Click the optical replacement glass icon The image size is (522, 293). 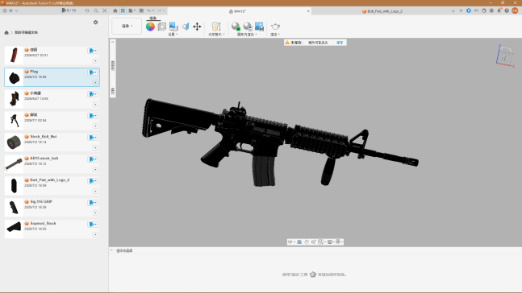click(216, 27)
